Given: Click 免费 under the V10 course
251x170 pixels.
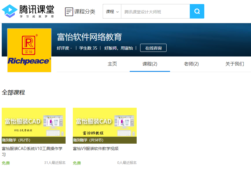Looking at the screenshot, I should 5,163.
